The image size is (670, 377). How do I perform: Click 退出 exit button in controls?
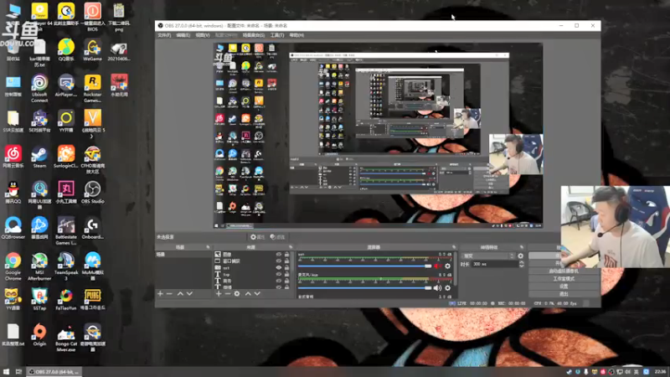[564, 294]
